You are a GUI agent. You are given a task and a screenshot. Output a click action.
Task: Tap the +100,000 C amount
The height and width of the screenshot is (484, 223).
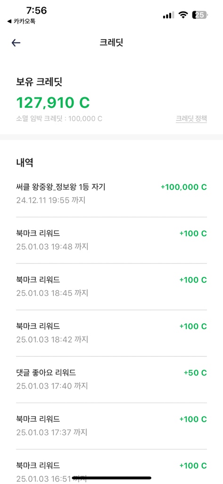pyautogui.click(x=183, y=187)
